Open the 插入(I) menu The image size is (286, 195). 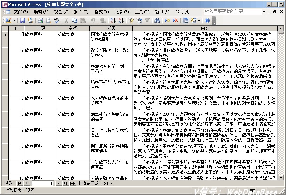click(x=81, y=12)
